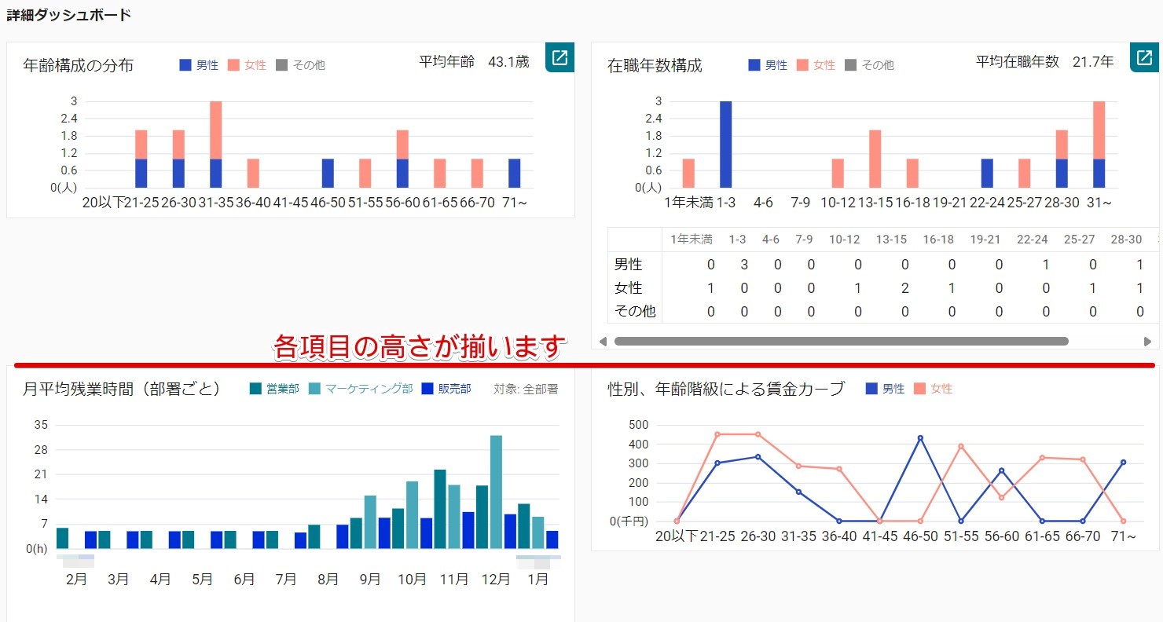The image size is (1163, 622).
Task: Click the 13-15 bar in the tenure chart
Action: (875, 159)
